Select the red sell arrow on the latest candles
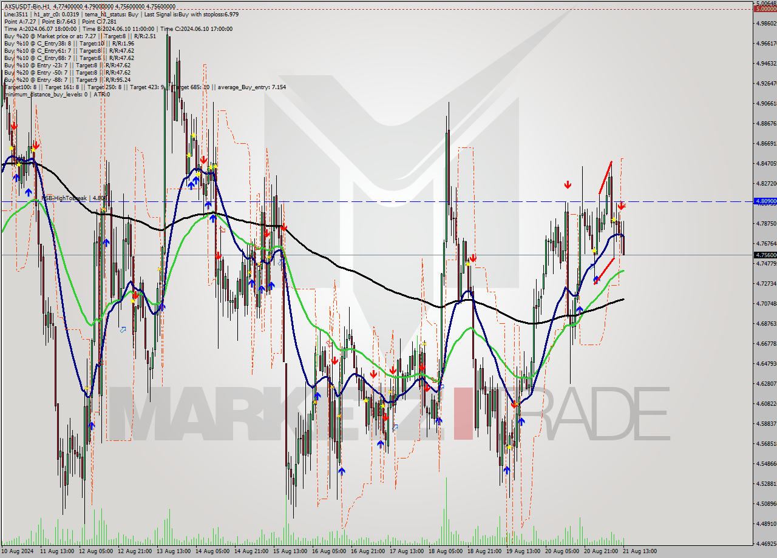The height and width of the screenshot is (558, 777). pyautogui.click(x=622, y=206)
